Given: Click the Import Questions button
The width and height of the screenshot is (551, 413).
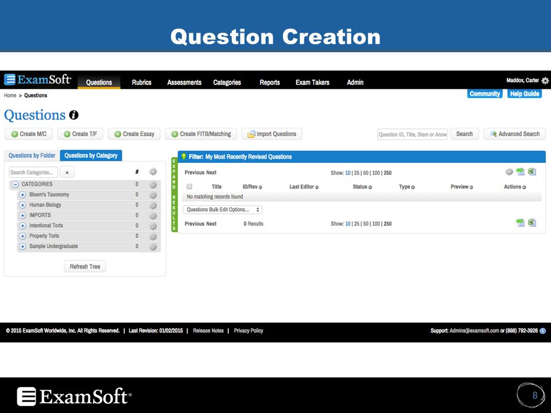Looking at the screenshot, I should point(272,134).
